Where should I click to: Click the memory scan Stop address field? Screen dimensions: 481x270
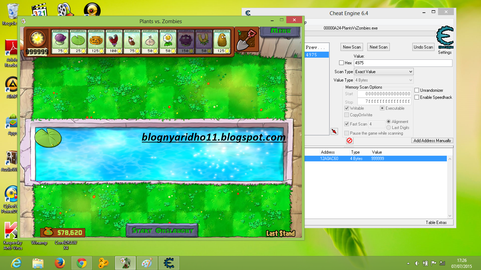(384, 102)
